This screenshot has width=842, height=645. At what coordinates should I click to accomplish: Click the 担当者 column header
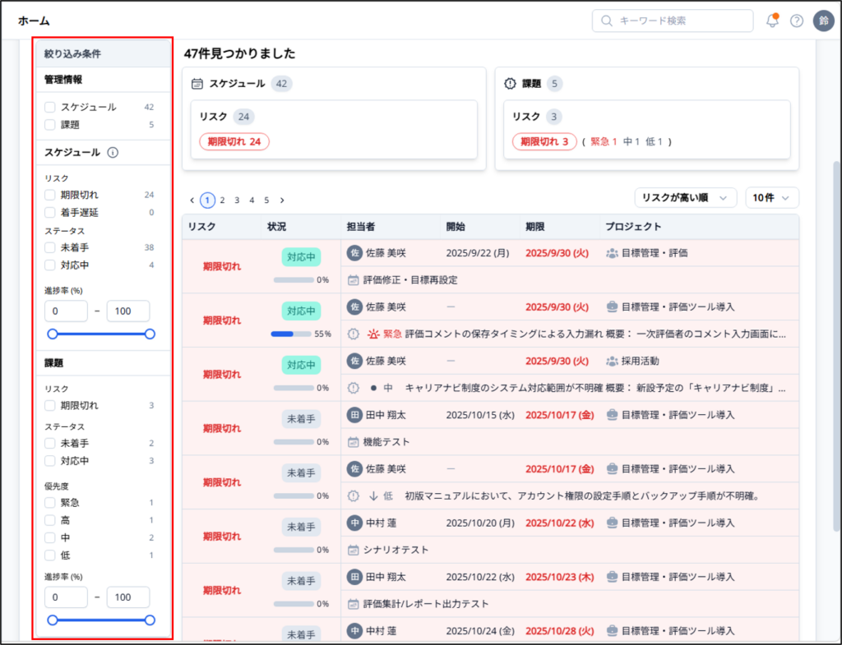click(x=361, y=227)
